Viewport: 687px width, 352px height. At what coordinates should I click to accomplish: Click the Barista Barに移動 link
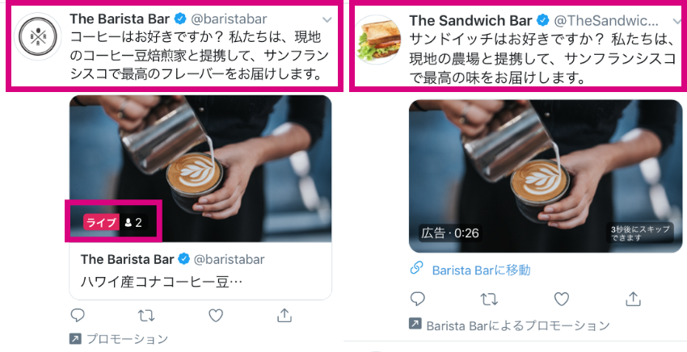pos(481,270)
